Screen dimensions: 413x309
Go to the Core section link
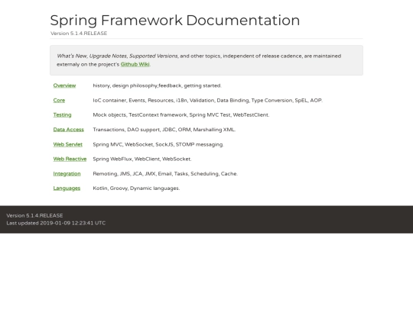59,101
